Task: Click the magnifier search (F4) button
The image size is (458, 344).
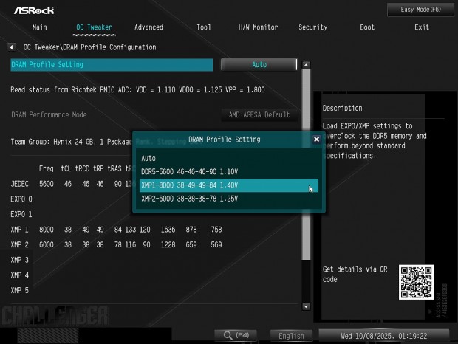Action: tap(236, 336)
